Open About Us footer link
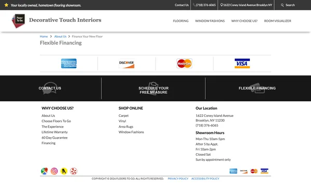This screenshot has height=194, width=311. 48,115
